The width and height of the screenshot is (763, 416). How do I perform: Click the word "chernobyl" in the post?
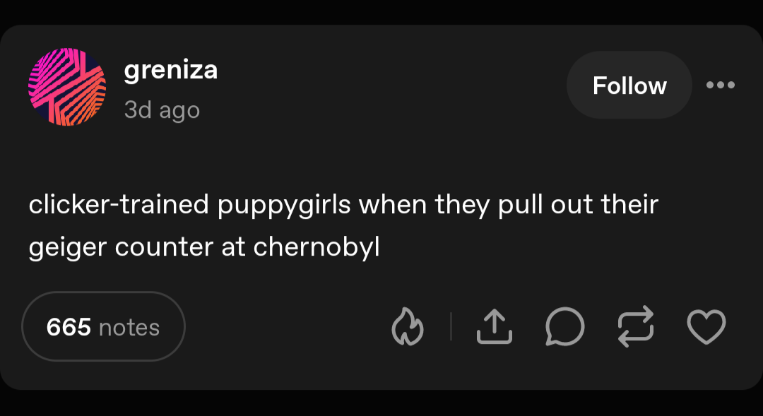click(317, 247)
